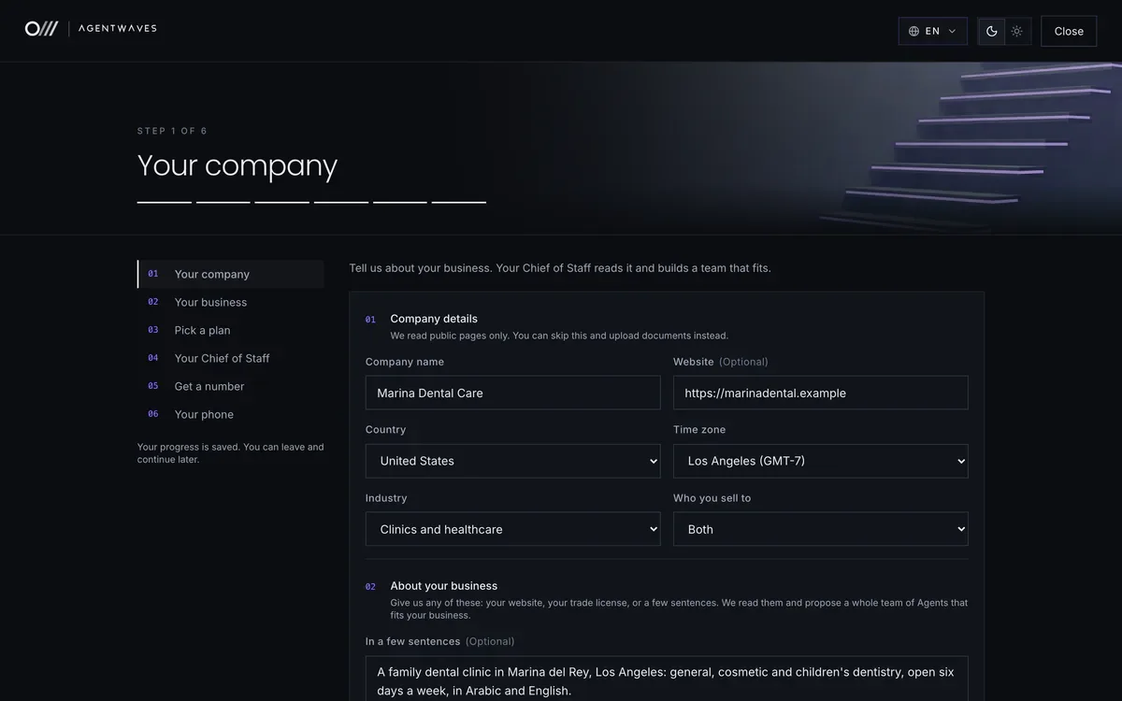The width and height of the screenshot is (1122, 701).
Task: Expand the Who you sell to dropdown
Action: [x=820, y=529]
